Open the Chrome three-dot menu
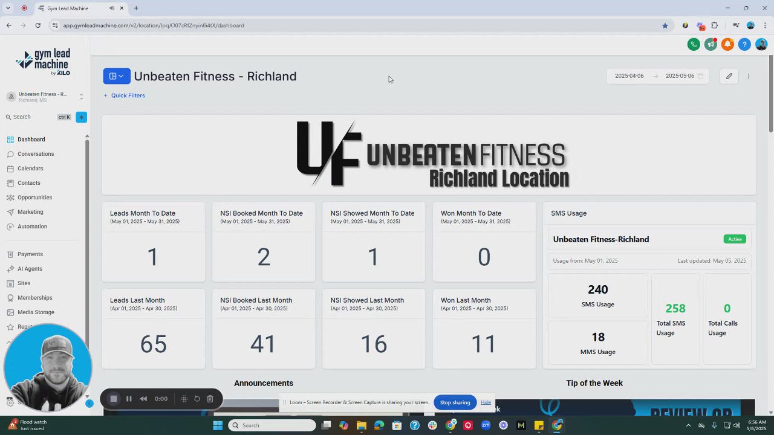 coord(765,25)
